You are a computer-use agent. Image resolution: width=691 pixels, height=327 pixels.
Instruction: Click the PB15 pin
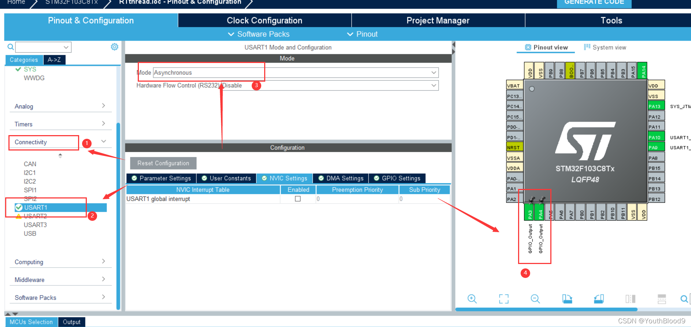pyautogui.click(x=656, y=168)
